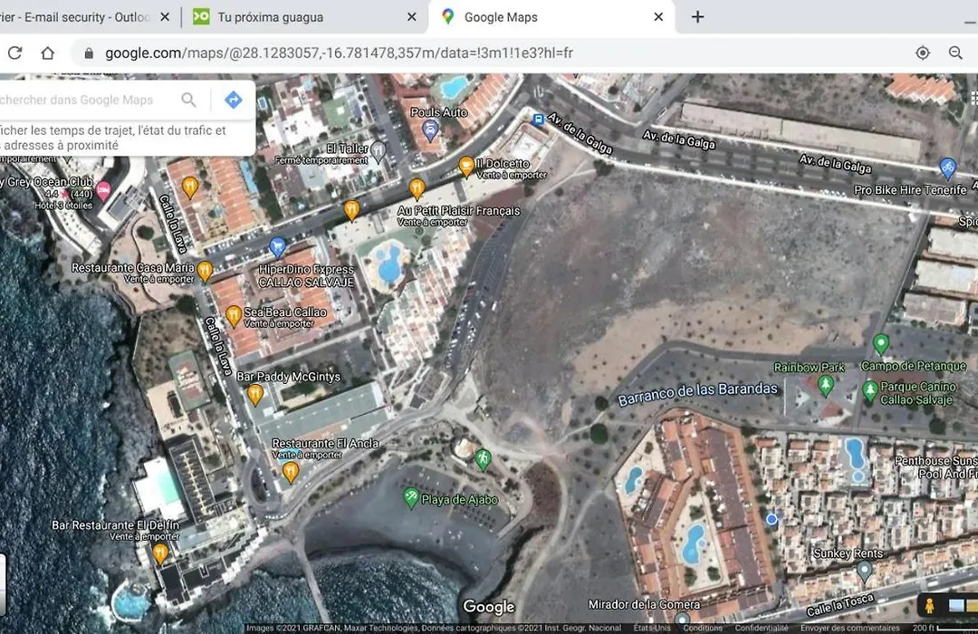Open the Sunkey Rents pin

pyautogui.click(x=864, y=571)
